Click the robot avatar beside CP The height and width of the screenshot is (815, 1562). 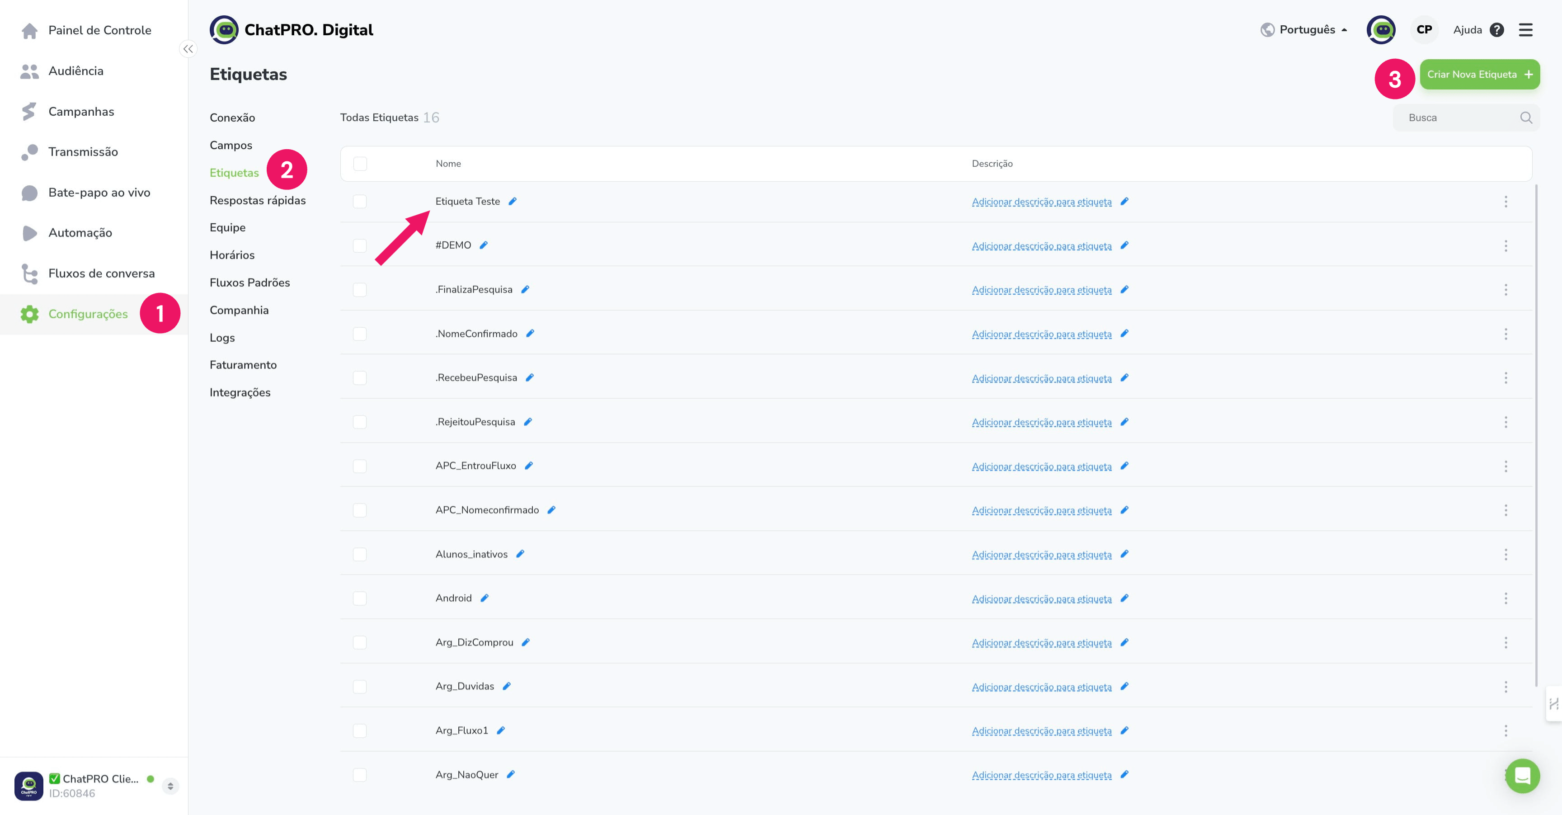coord(1381,30)
